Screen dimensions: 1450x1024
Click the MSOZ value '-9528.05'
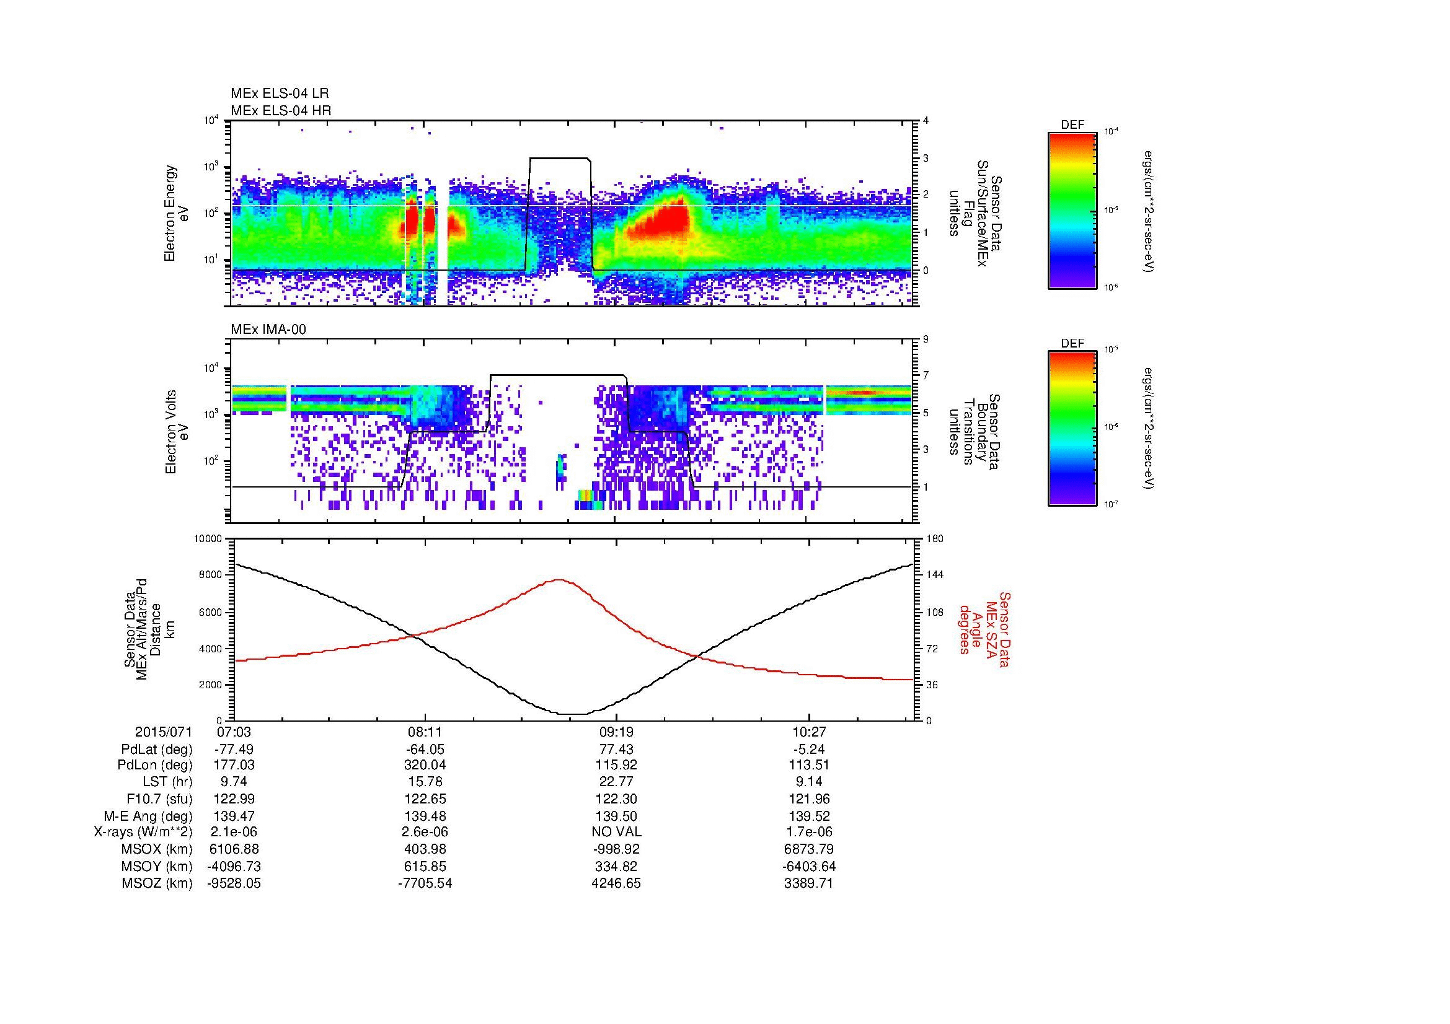tap(234, 883)
